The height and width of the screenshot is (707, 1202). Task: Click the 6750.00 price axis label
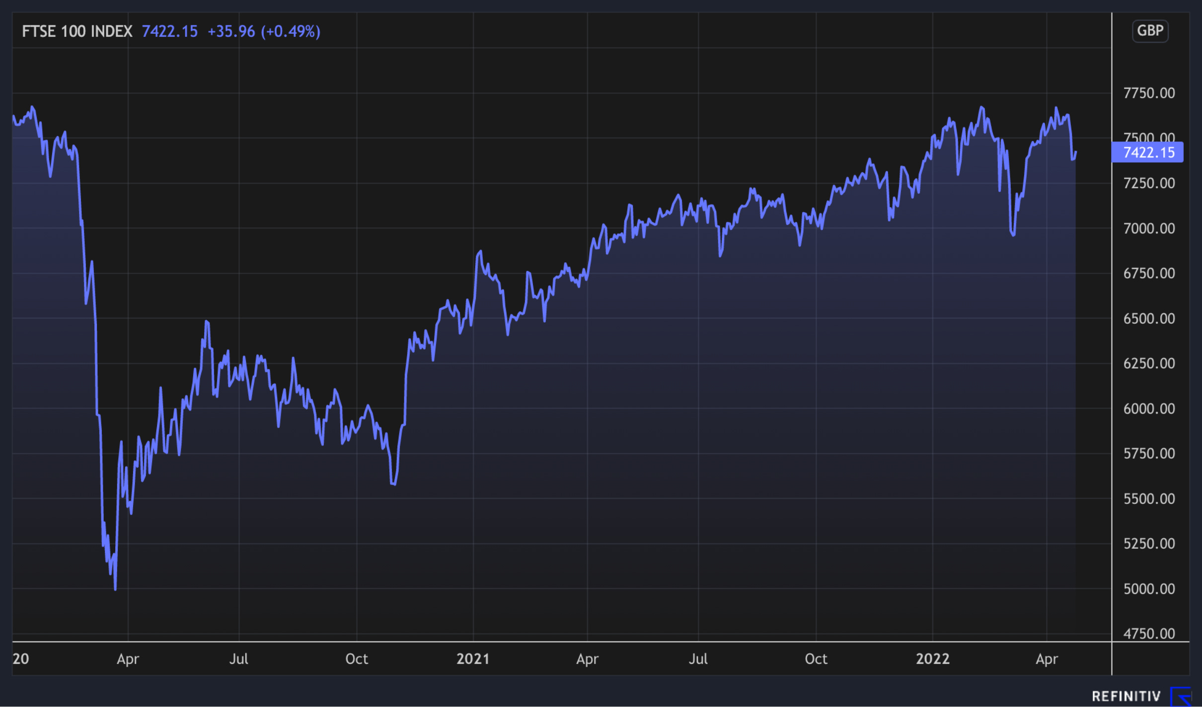(1149, 273)
